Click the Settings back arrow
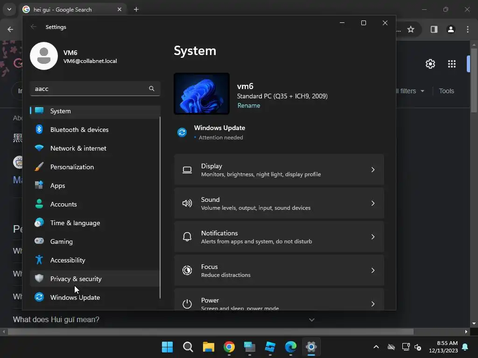Screen dimensions: 478x358 click(34, 27)
